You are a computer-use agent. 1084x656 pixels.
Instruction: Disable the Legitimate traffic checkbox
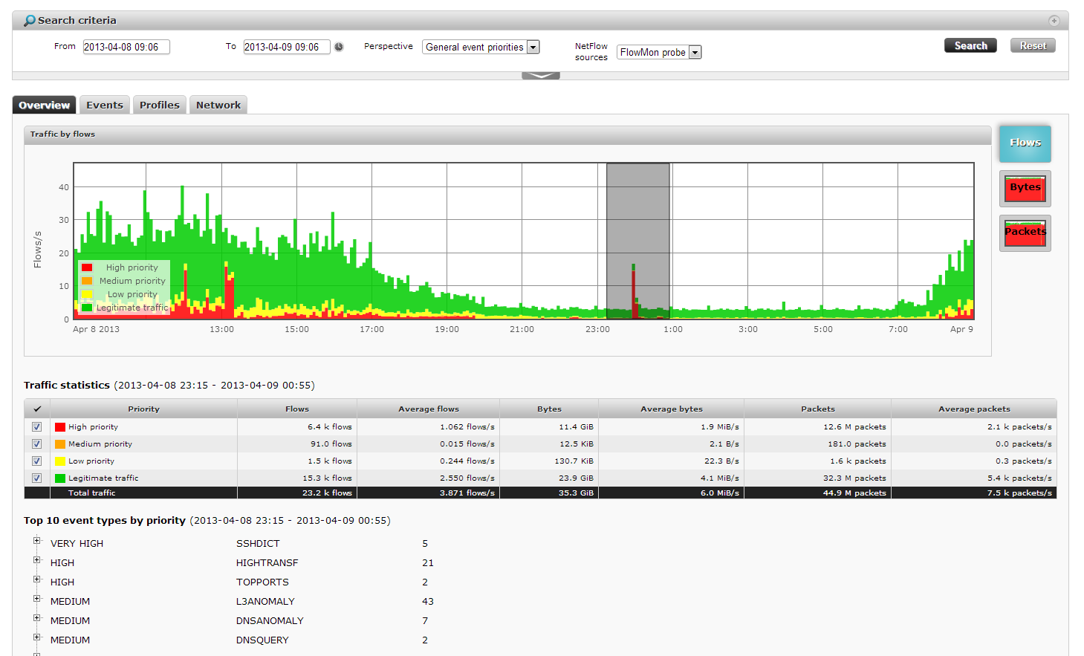pos(37,478)
